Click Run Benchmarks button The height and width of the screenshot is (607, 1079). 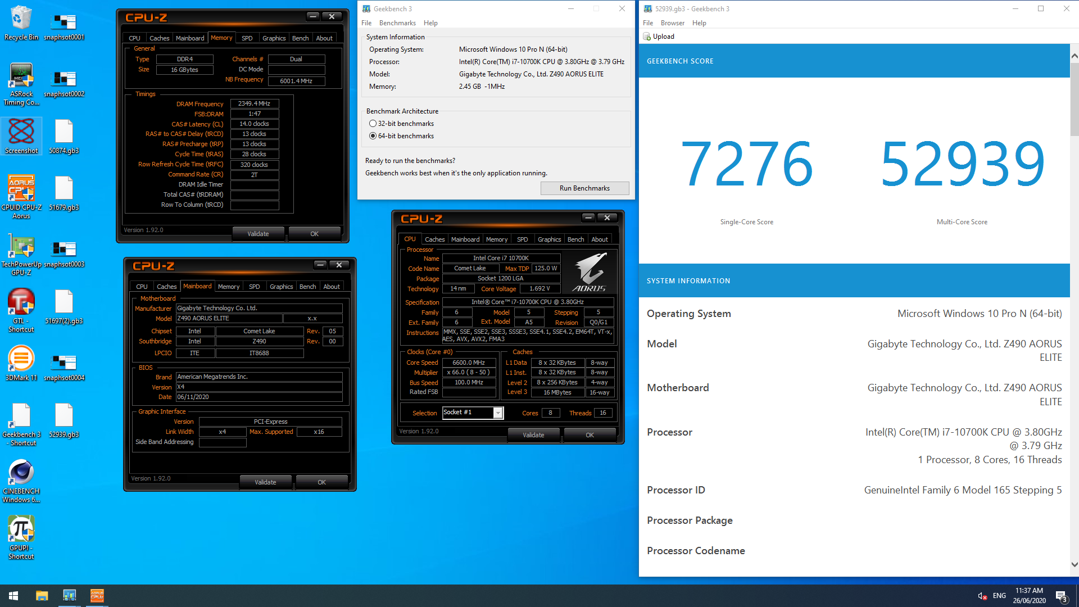coord(584,188)
